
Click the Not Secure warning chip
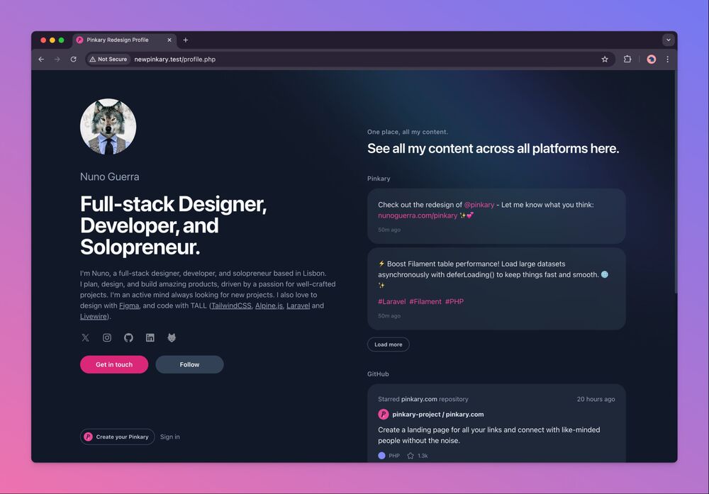108,60
